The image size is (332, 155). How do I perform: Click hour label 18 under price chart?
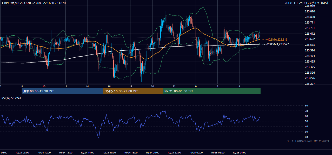point(131,87)
